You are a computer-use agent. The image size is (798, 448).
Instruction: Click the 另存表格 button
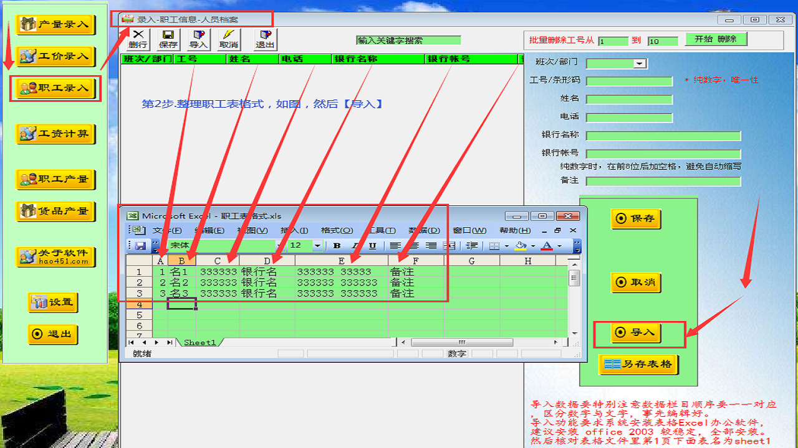pyautogui.click(x=638, y=364)
